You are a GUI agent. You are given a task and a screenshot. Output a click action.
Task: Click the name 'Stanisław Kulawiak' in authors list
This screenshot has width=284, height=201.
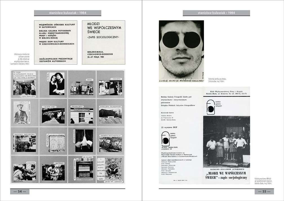point(168,165)
